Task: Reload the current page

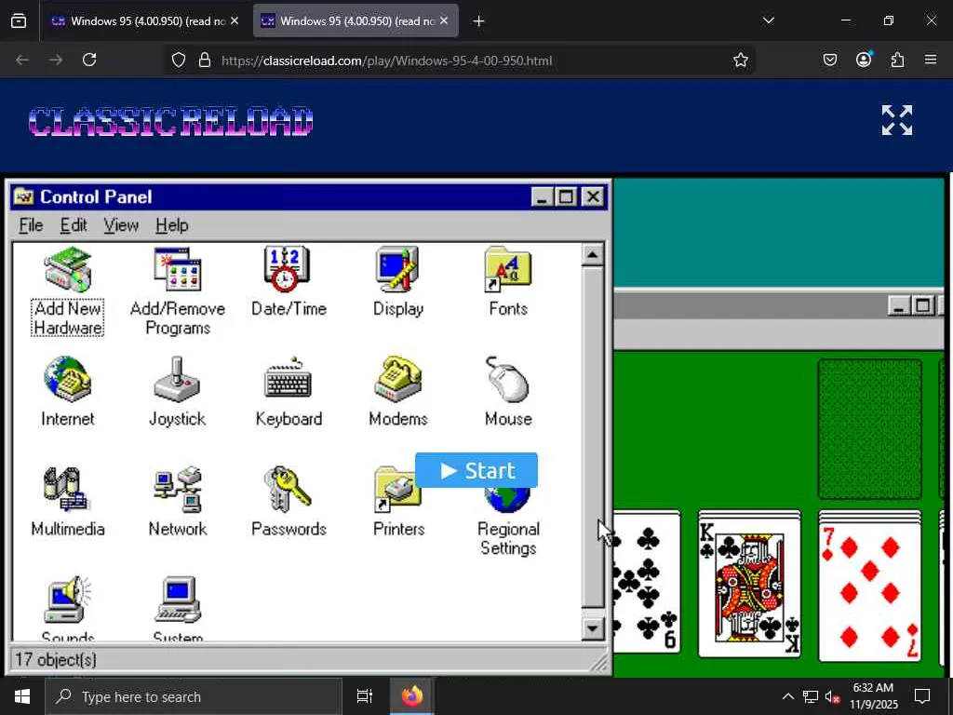Action: [89, 60]
